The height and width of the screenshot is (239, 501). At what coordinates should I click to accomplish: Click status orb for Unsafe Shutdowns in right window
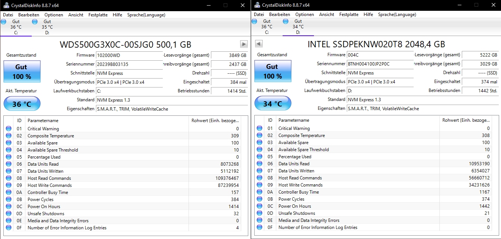click(259, 213)
